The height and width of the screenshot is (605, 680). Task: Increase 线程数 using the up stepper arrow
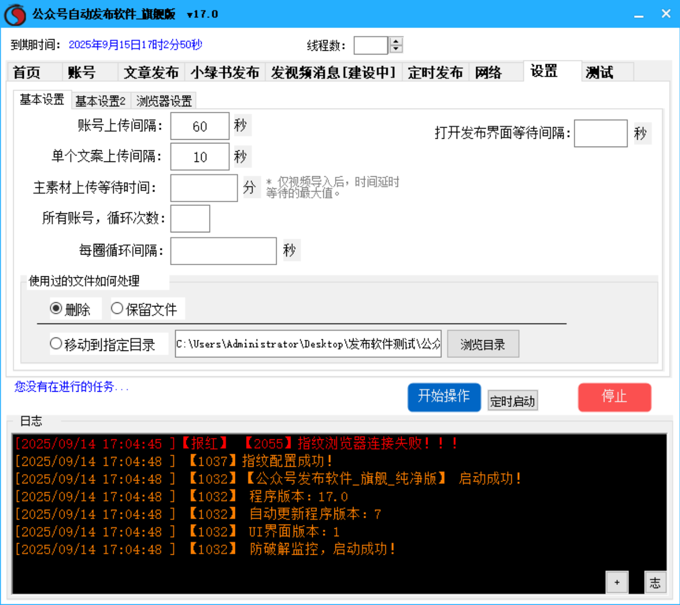[397, 41]
